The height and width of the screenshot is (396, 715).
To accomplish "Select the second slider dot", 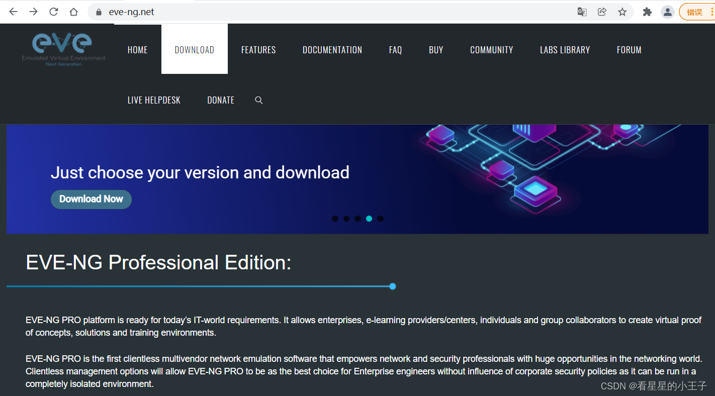I will (x=346, y=219).
